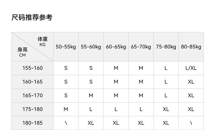Click the backslash cell under 50-55kg

pyautogui.click(x=66, y=123)
